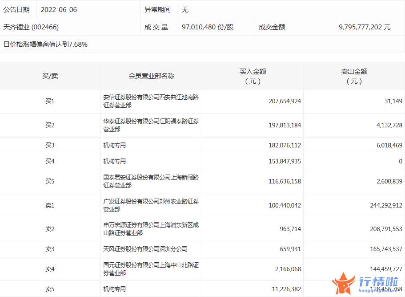Click the 异常期间 label cell
The image size is (405, 297).
tap(157, 9)
